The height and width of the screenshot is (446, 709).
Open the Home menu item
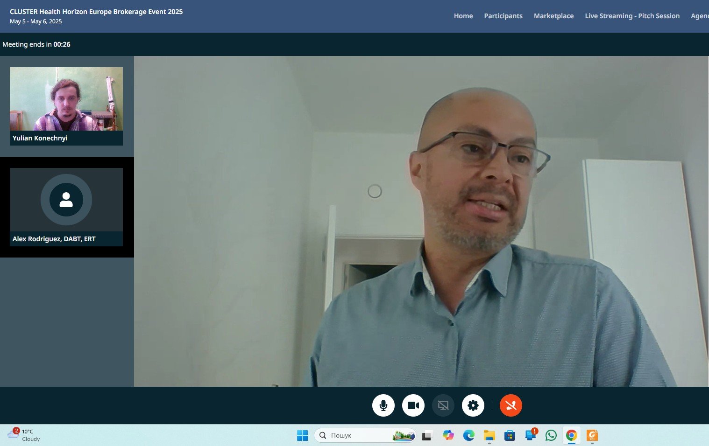tap(463, 16)
